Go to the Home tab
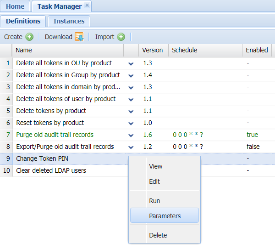The height and width of the screenshot is (249, 275). 15,6
